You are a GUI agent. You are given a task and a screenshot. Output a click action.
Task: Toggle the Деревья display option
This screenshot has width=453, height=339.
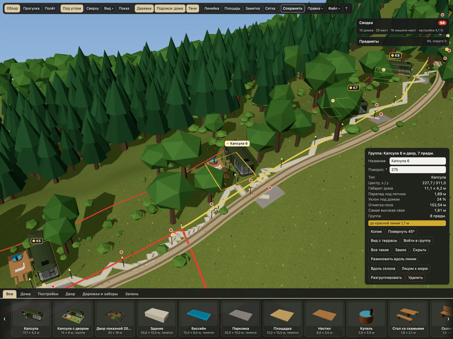point(144,8)
